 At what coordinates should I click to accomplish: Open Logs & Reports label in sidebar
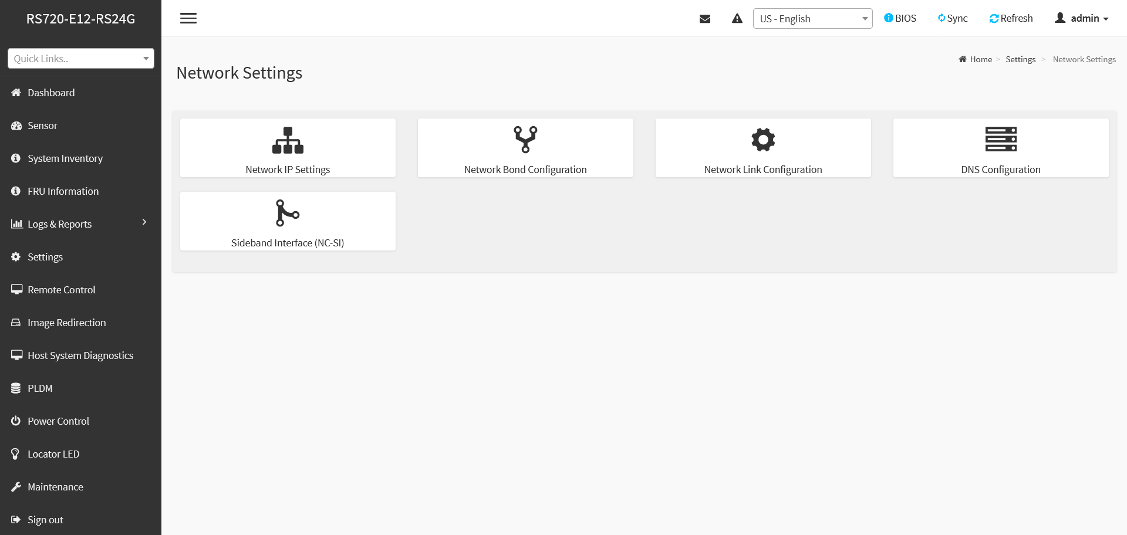[59, 224]
